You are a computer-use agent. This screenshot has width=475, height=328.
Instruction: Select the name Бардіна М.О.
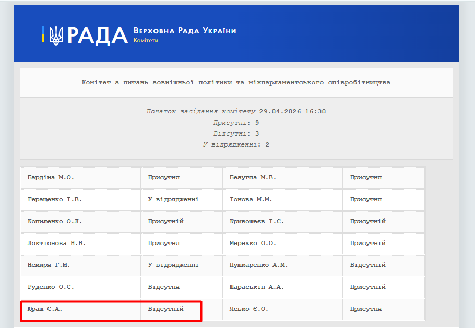coord(51,177)
